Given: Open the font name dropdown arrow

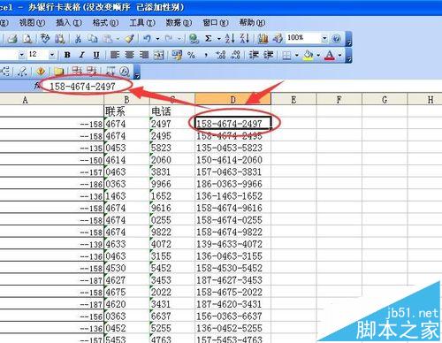Looking at the screenshot, I should tap(21, 55).
